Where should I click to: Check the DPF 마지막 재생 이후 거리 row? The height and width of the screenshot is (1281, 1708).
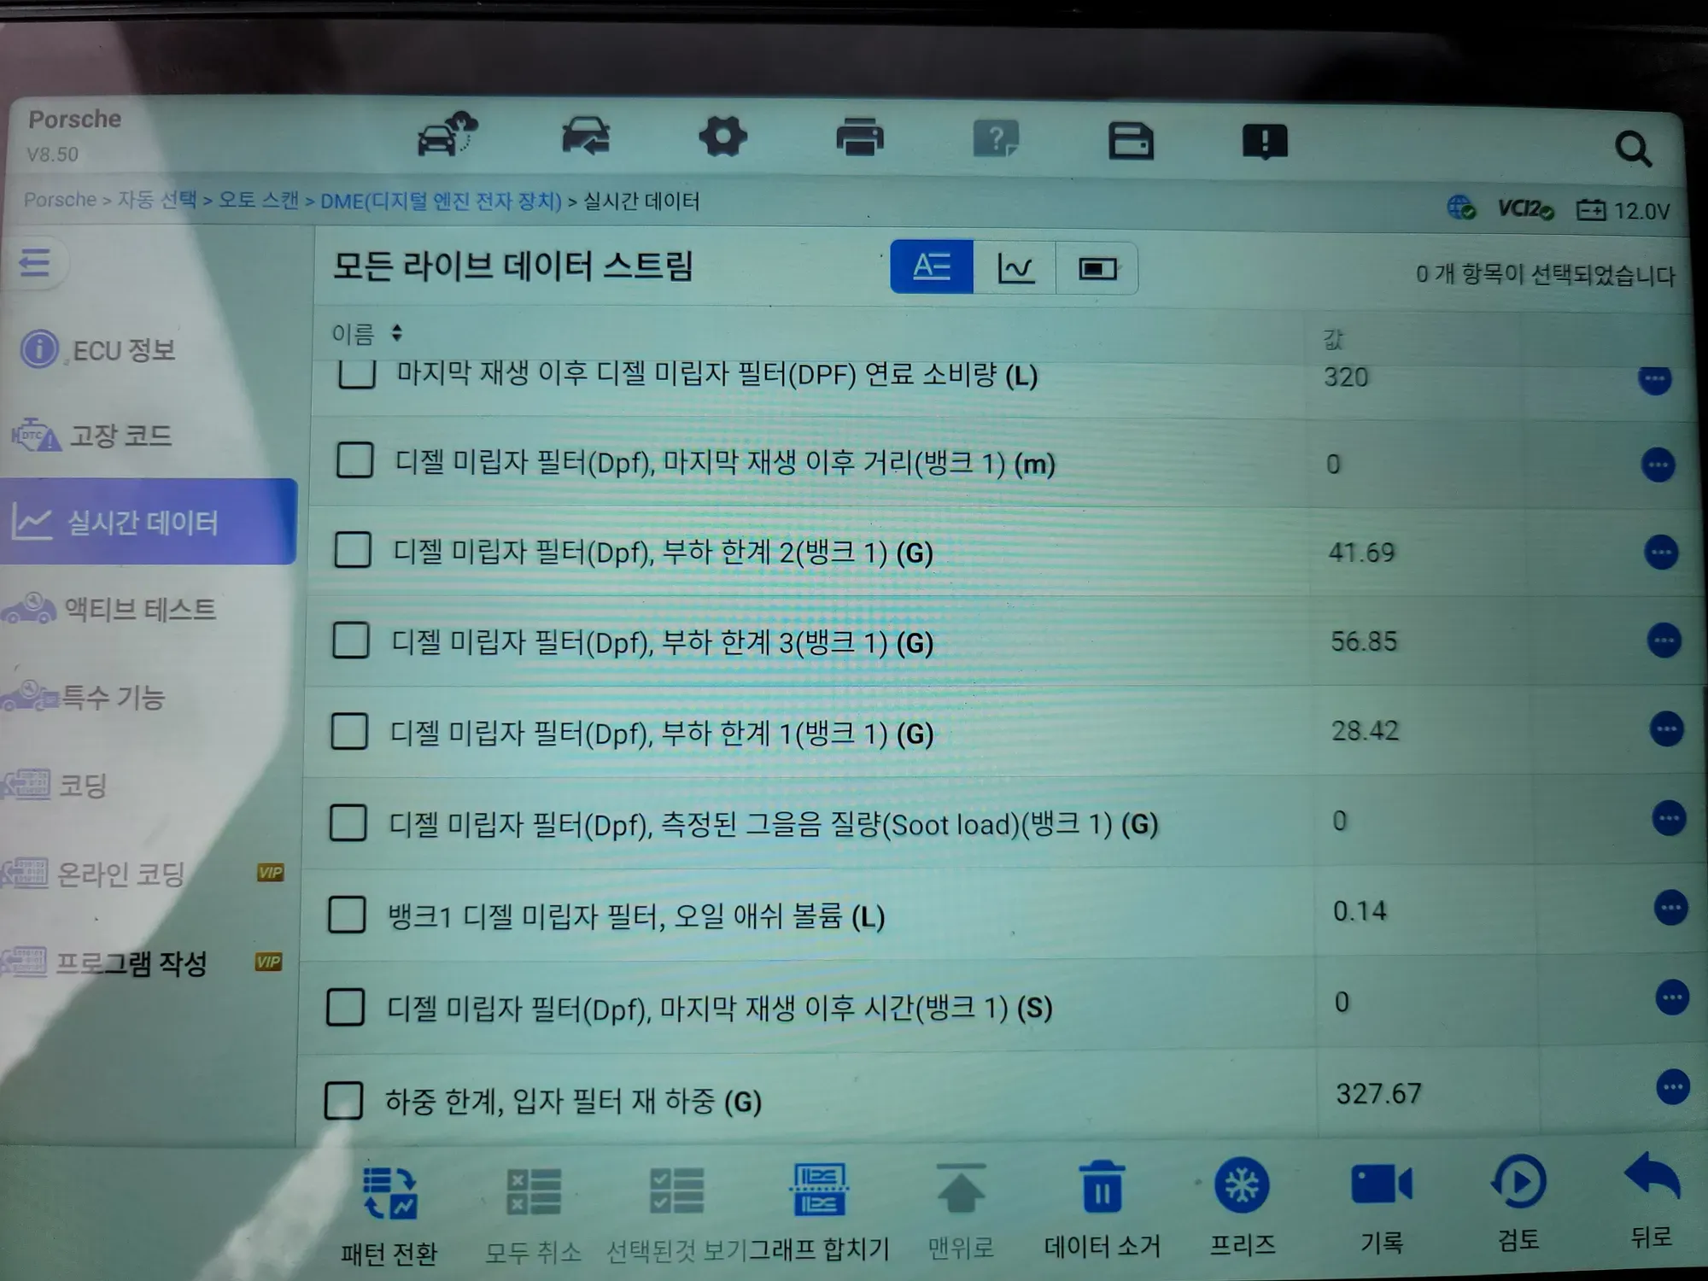[x=354, y=461]
